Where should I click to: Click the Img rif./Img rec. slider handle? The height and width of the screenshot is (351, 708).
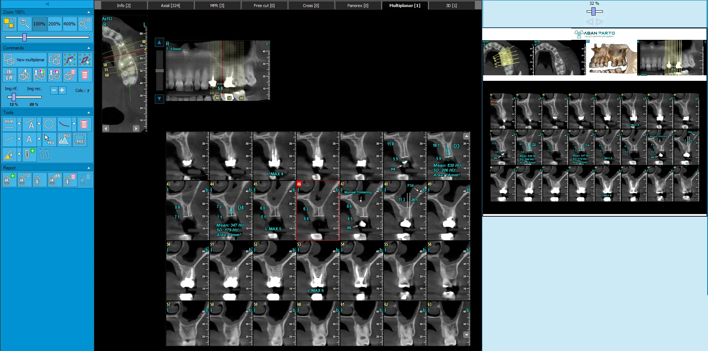coord(14,97)
